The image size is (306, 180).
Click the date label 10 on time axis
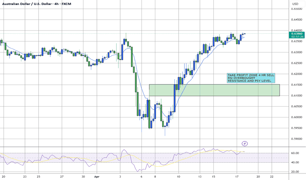[x=178, y=177]
